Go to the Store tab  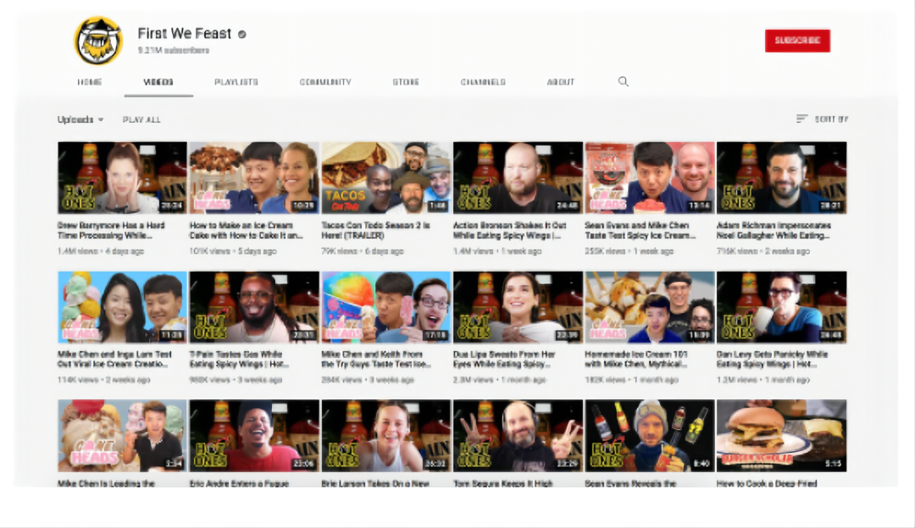click(406, 82)
